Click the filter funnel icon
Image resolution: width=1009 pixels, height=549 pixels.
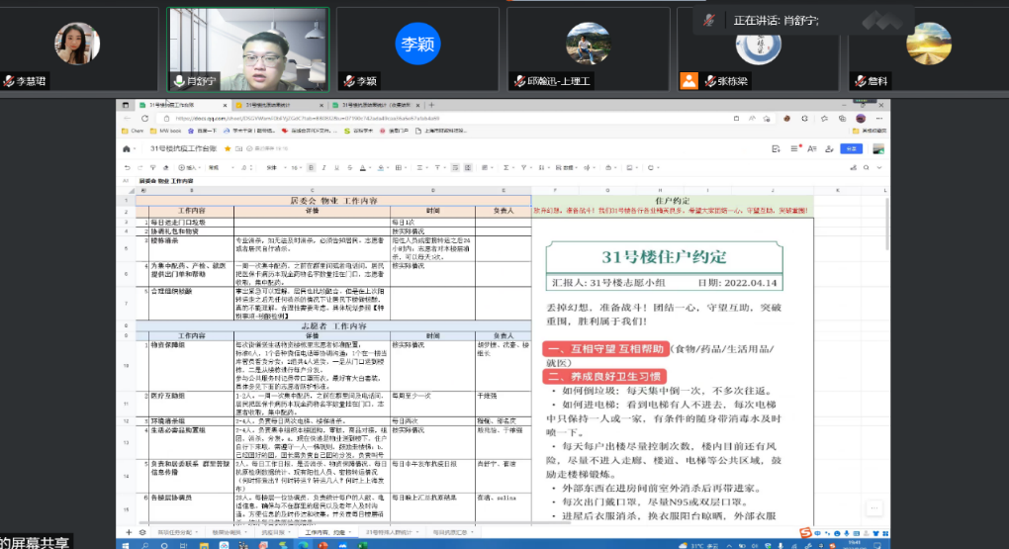pyautogui.click(x=524, y=168)
